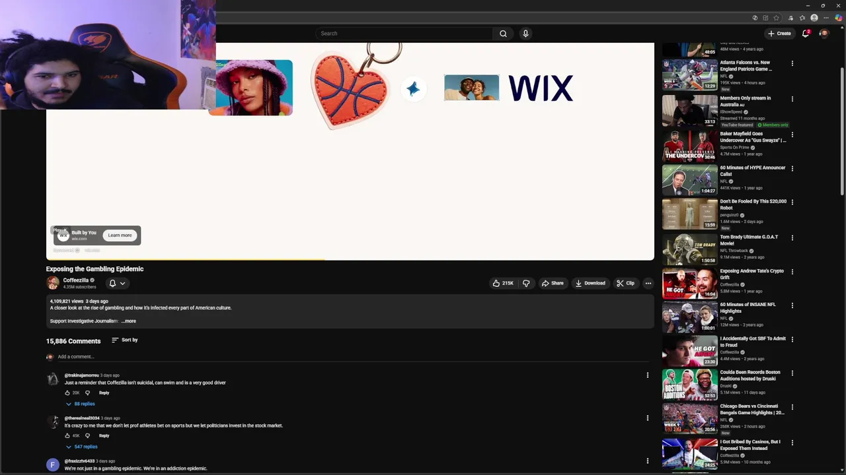
Task: Launch Copilot from browser toolbar
Action: pos(838,18)
